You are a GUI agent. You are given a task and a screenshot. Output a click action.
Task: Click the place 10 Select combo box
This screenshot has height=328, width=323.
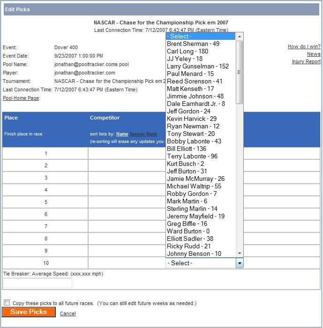tap(204, 263)
